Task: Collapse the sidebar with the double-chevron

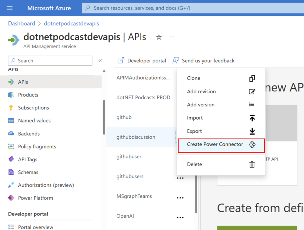Action: click(x=100, y=61)
